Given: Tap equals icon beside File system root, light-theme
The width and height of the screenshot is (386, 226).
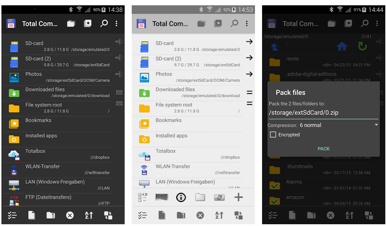Looking at the screenshot, I should click(x=250, y=103).
